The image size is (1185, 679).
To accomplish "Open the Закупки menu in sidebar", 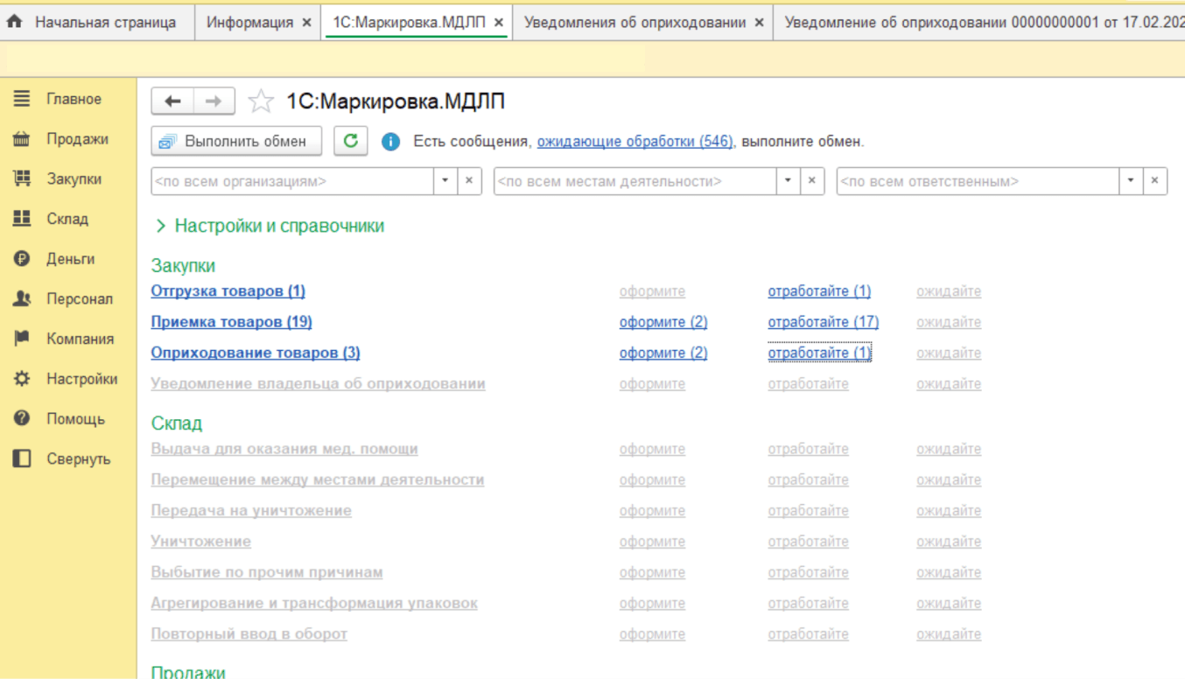I will (74, 179).
